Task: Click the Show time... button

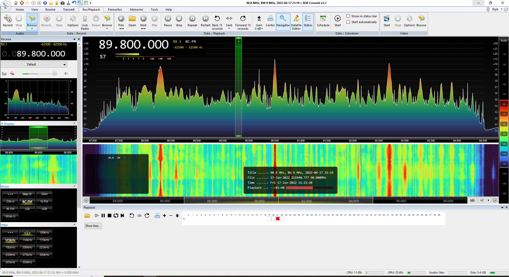Action: coord(93,226)
